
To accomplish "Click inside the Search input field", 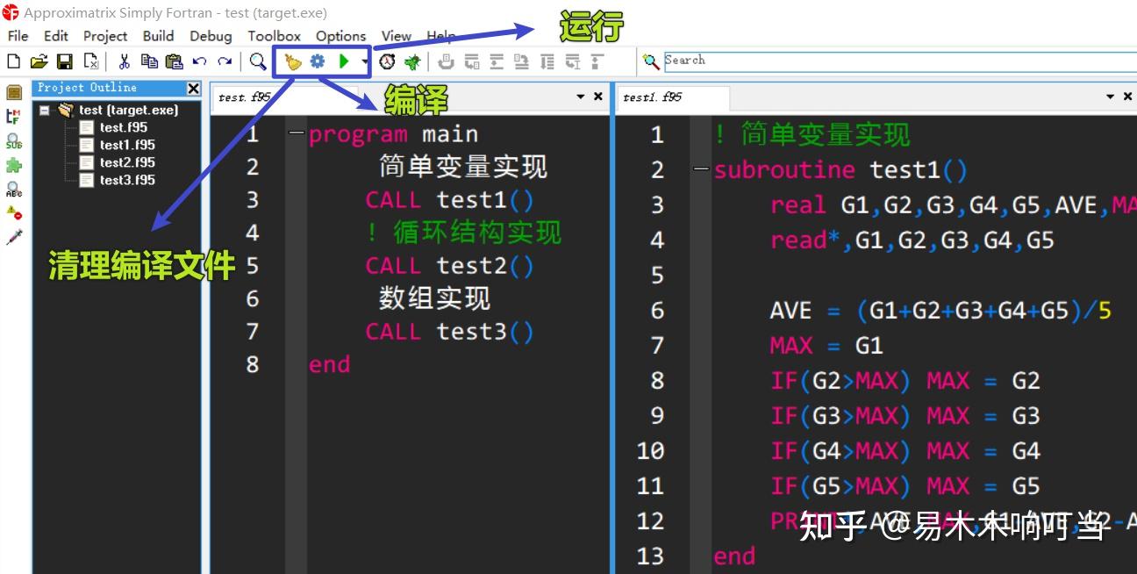I will pos(899,61).
